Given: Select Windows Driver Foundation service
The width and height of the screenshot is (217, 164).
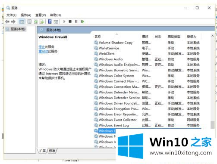Looking at the screenshot, I should pyautogui.click(x=148, y=103).
